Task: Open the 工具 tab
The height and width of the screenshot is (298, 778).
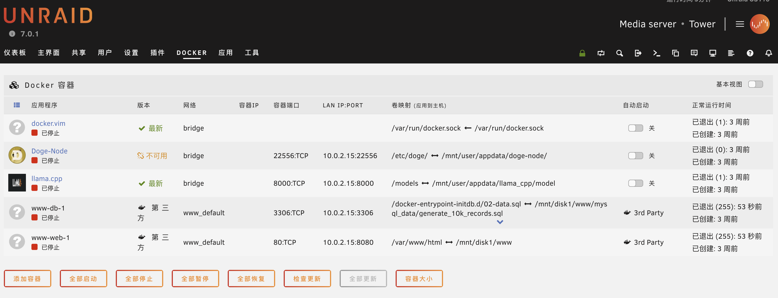Action: pos(252,53)
